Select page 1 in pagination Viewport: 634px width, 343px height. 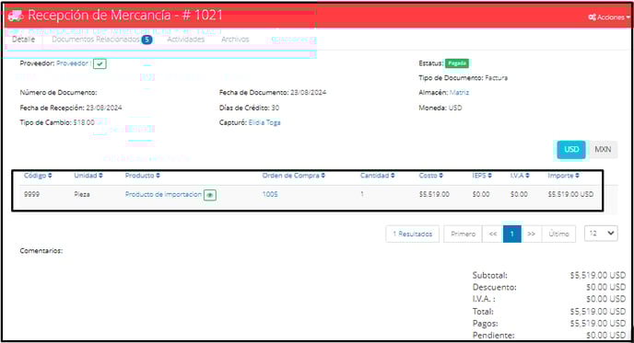point(511,234)
